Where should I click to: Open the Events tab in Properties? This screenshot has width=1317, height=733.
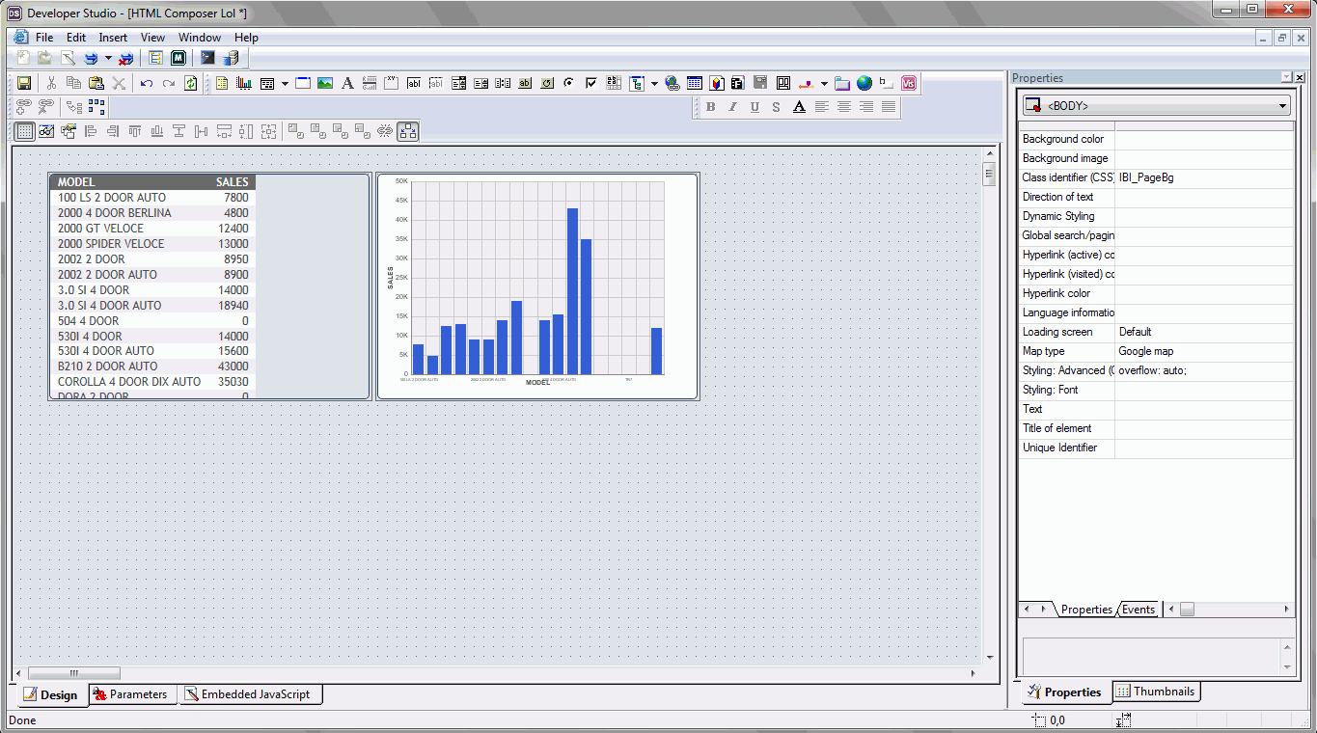[x=1139, y=610]
